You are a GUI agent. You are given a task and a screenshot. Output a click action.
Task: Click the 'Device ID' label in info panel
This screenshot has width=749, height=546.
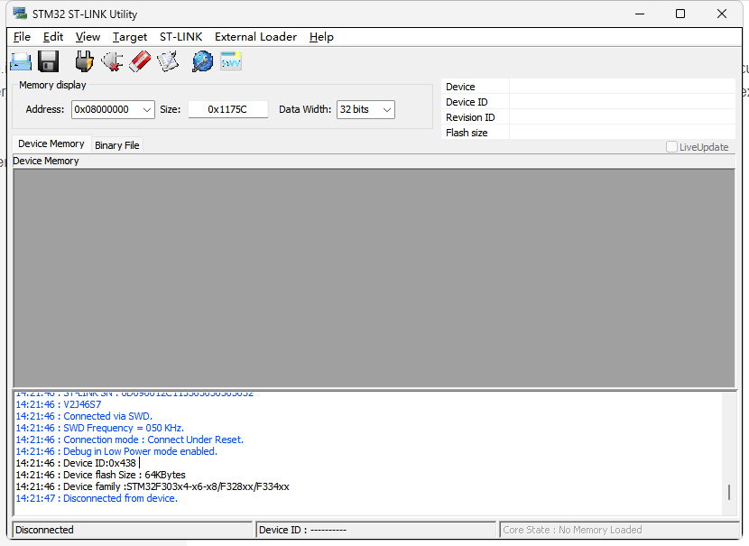pyautogui.click(x=467, y=102)
